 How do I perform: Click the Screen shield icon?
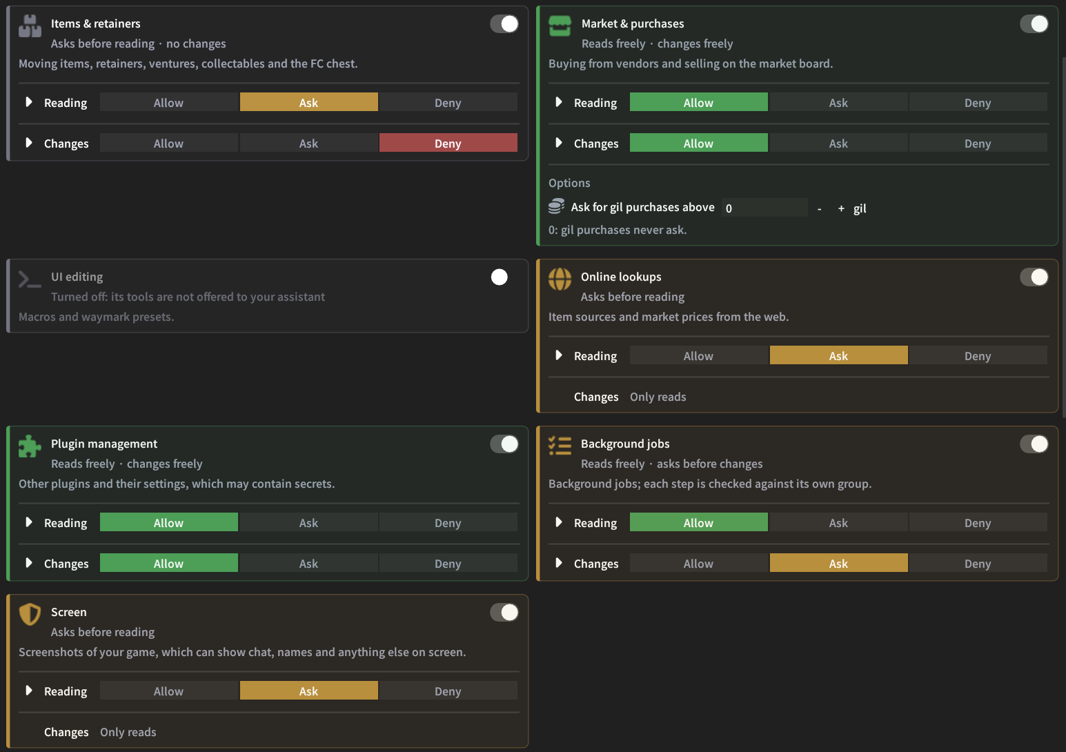click(30, 614)
